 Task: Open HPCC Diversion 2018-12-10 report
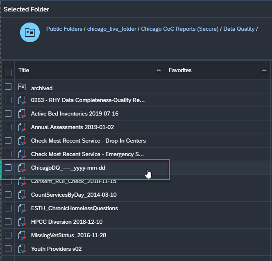[x=67, y=222]
